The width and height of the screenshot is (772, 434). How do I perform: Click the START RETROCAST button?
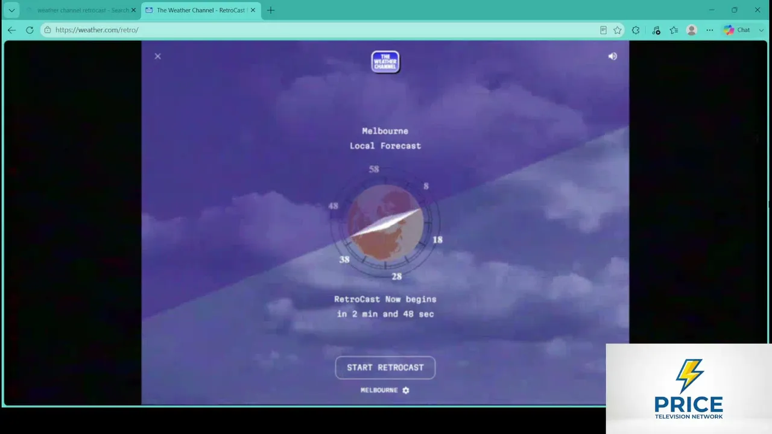tap(385, 367)
